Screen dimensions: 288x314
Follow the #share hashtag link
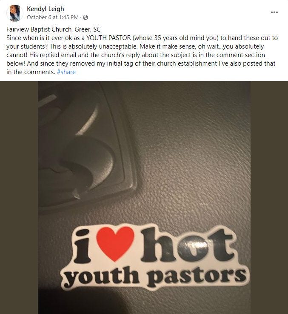pos(66,72)
